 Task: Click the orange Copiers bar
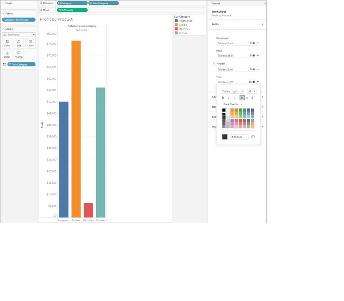pyautogui.click(x=76, y=129)
